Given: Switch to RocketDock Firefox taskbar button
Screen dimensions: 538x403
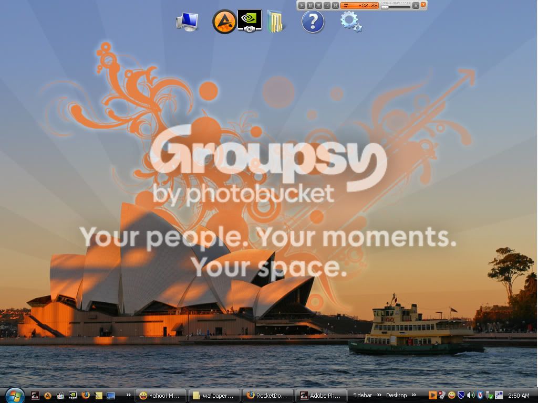Looking at the screenshot, I should (x=267, y=396).
